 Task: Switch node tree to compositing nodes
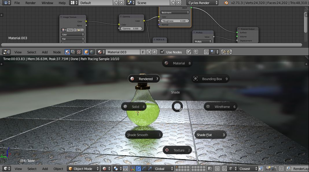click(x=73, y=52)
